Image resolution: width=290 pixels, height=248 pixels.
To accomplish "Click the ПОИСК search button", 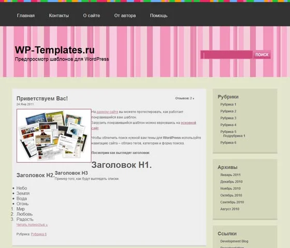I will pyautogui.click(x=262, y=54).
